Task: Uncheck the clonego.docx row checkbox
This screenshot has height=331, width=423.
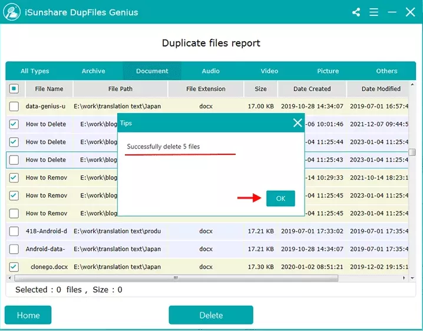Action: click(14, 267)
